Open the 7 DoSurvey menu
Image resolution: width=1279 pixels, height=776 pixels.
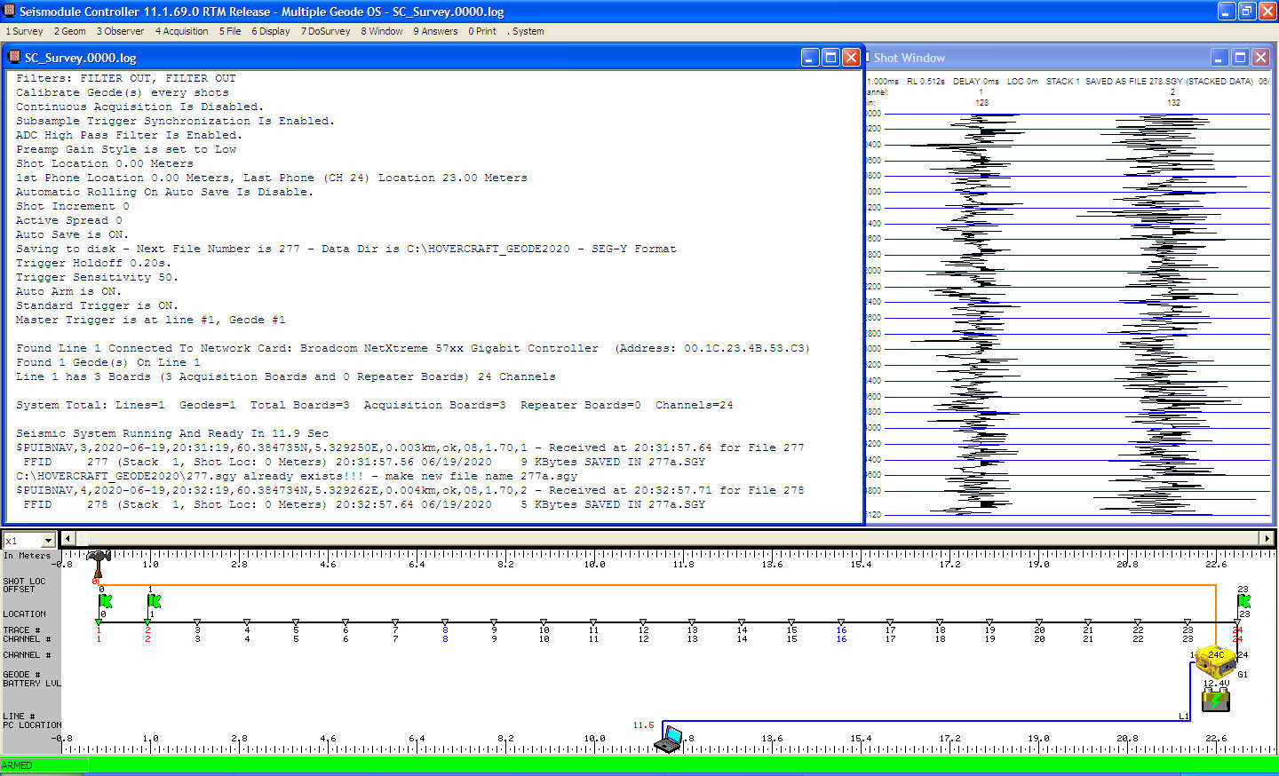coord(325,31)
